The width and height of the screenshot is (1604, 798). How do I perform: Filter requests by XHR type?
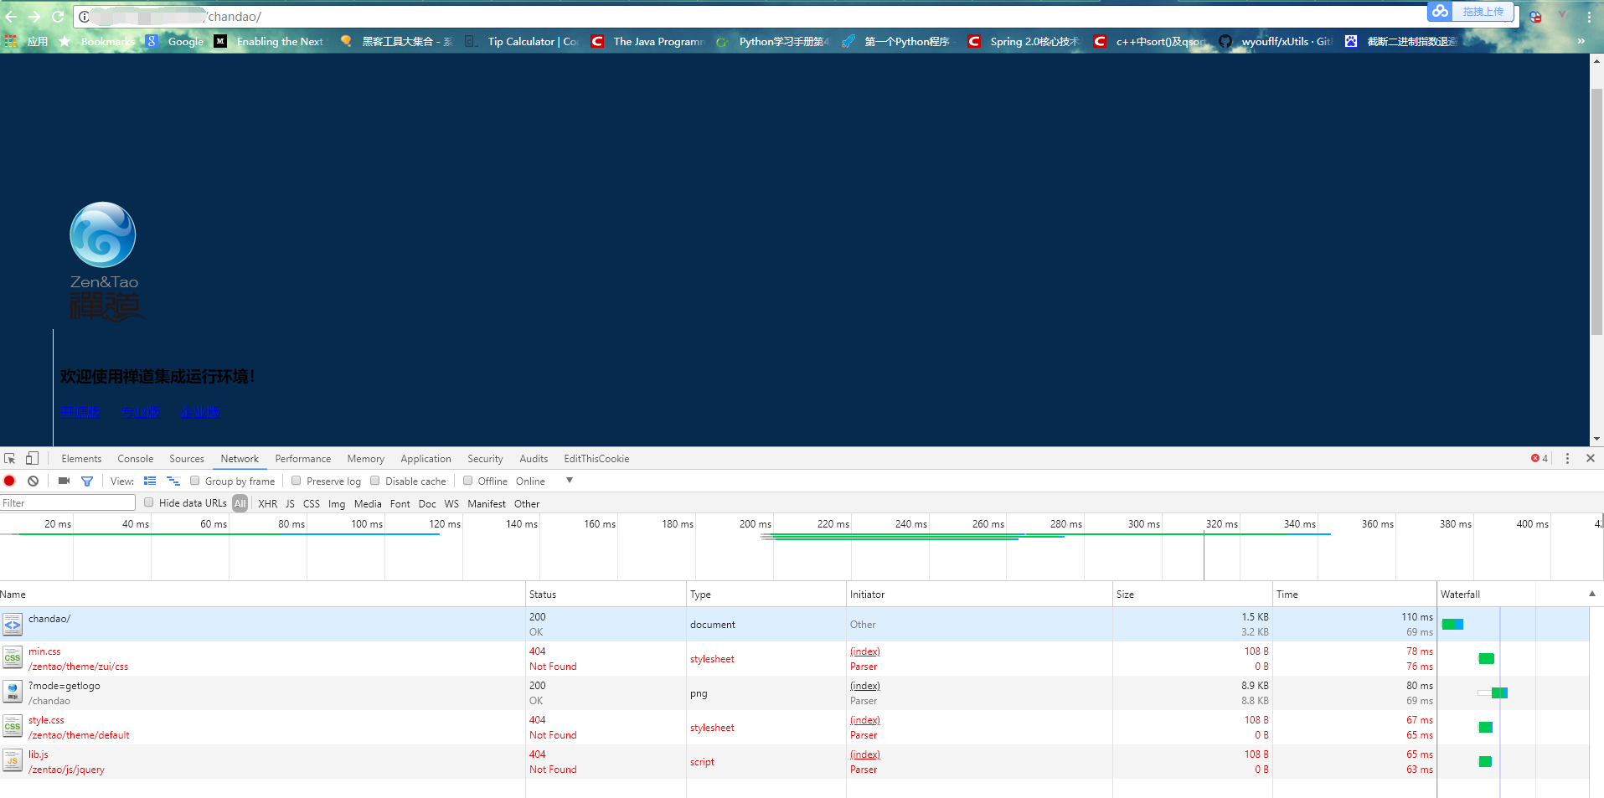267,504
